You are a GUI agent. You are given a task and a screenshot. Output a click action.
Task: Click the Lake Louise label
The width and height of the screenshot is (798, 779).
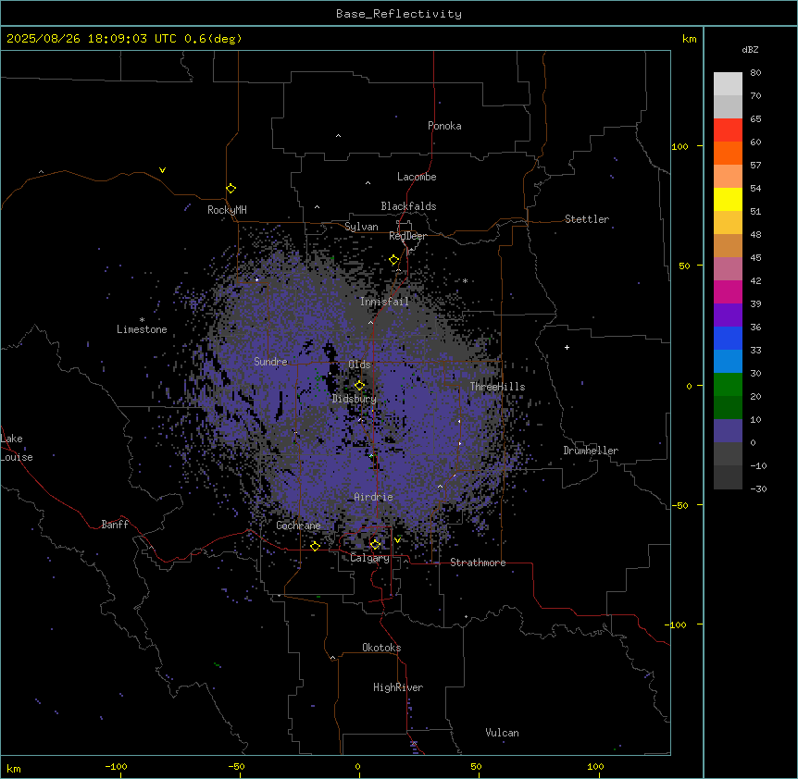[x=17, y=448]
